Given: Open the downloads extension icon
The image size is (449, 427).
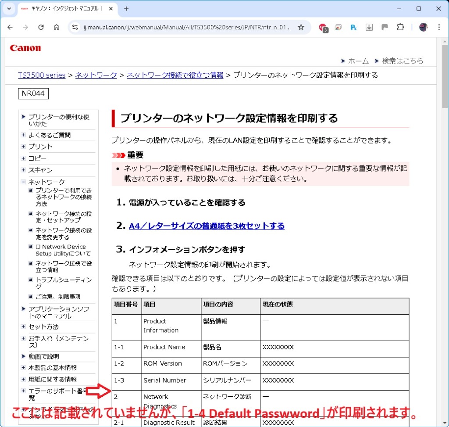Looking at the screenshot, I should pos(369,27).
